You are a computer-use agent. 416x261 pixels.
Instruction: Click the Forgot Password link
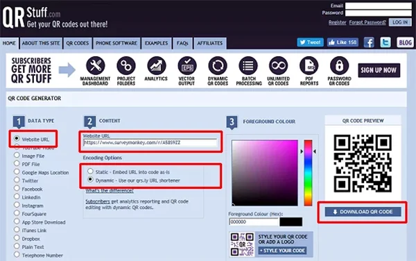pos(367,22)
